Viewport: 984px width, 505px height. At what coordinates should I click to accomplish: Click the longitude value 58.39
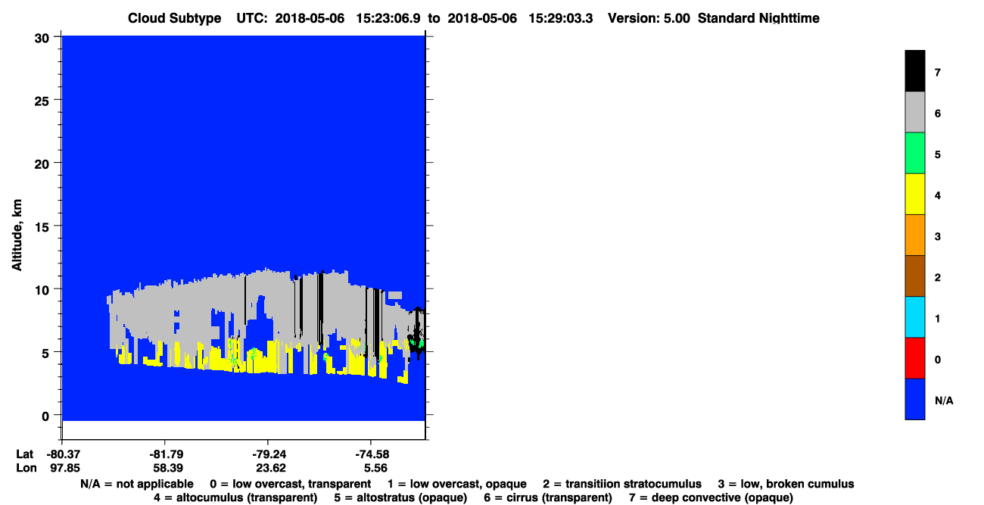(167, 468)
